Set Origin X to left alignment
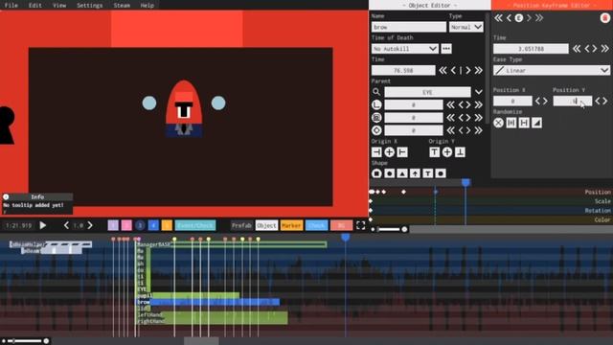 click(376, 152)
